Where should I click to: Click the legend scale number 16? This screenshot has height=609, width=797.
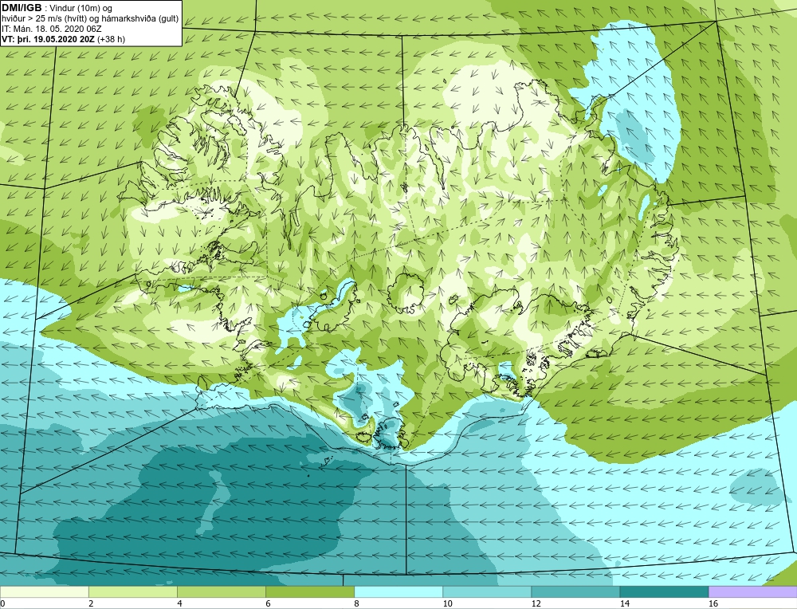point(713,603)
